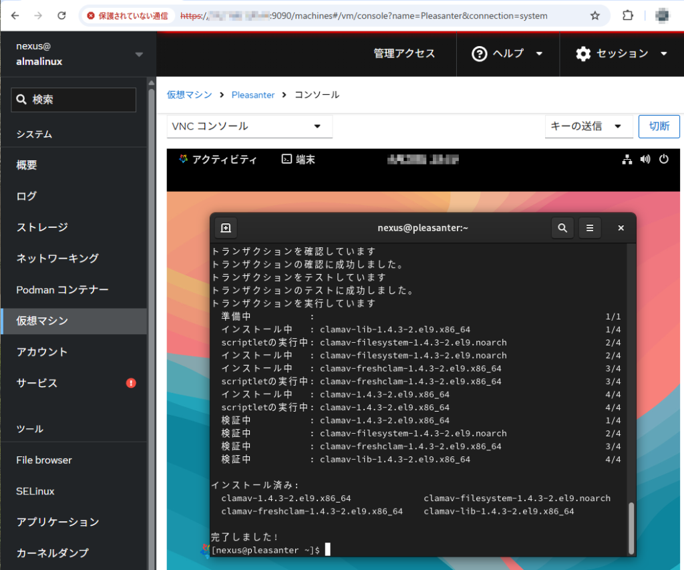
Task: Open the browser extensions puzzle icon
Action: coord(627,15)
